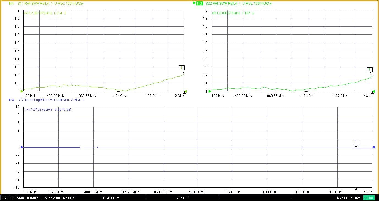
Task: Toggle the Avg OFF indicator
Action: point(183,198)
